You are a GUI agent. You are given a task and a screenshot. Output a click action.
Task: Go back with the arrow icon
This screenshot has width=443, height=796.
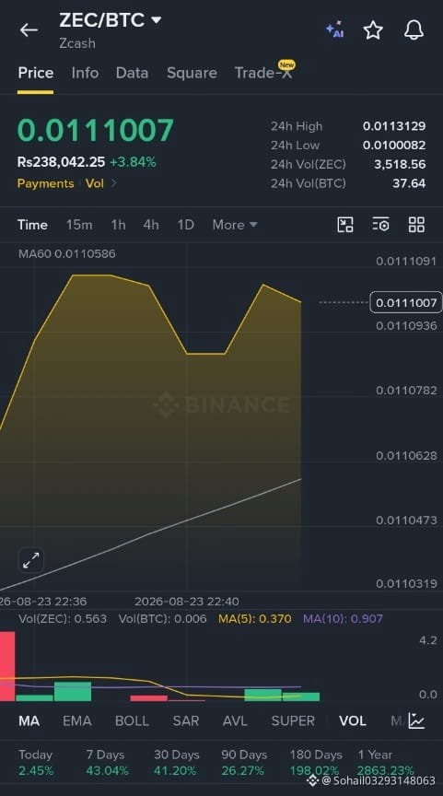point(29,30)
